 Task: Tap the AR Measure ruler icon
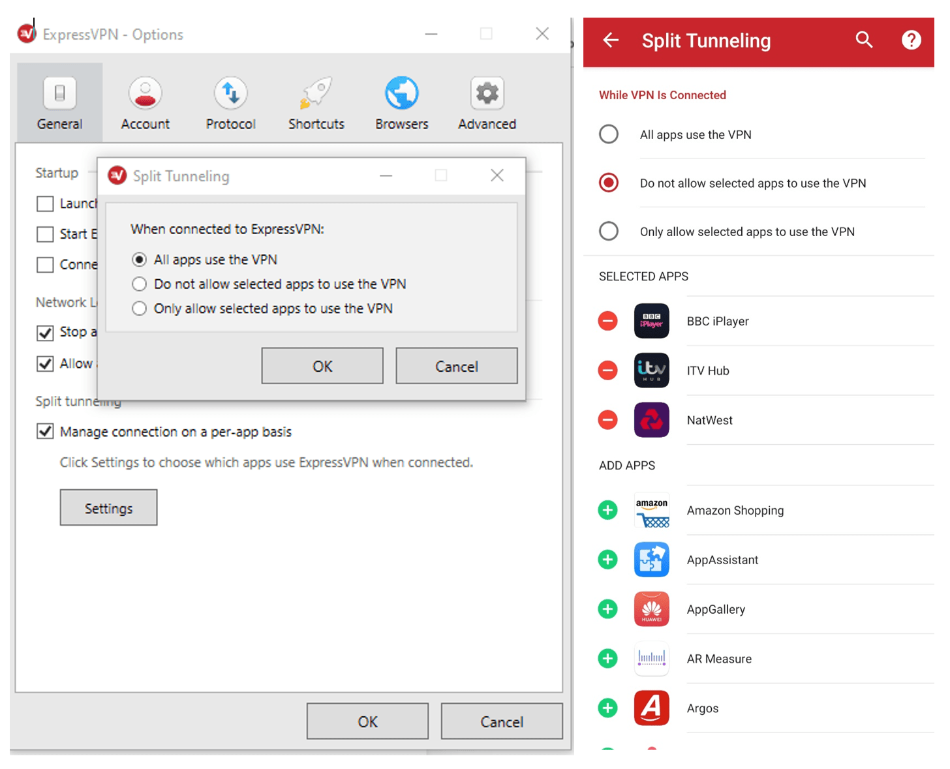(651, 659)
